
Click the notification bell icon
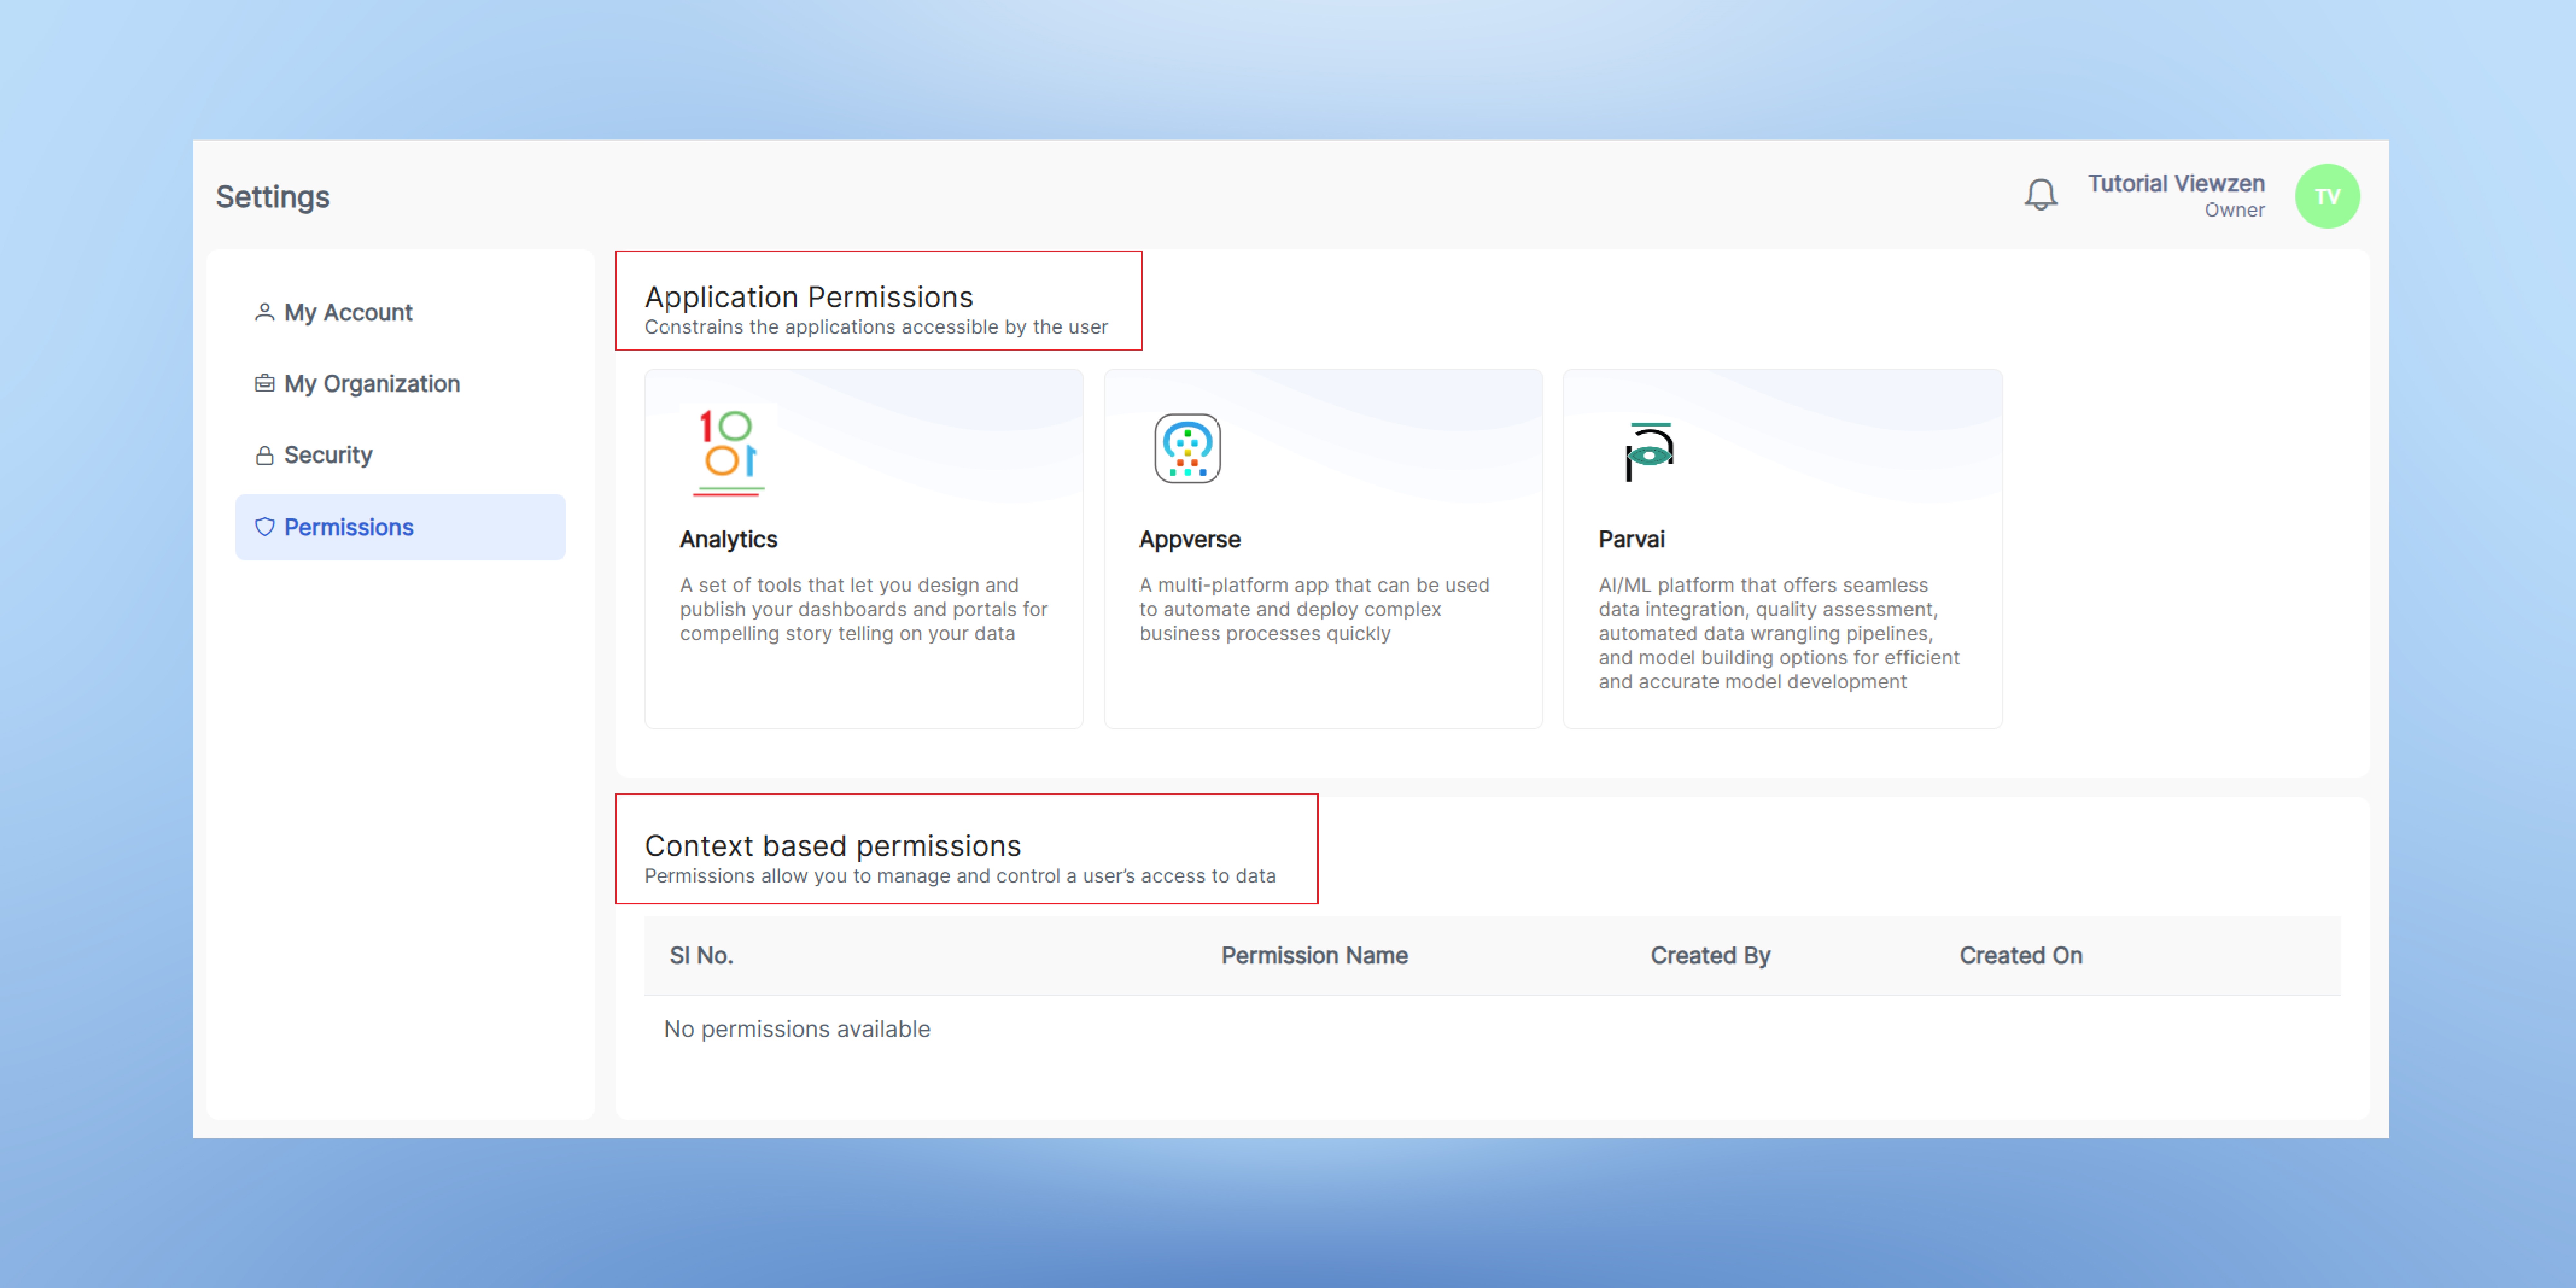pyautogui.click(x=2040, y=195)
